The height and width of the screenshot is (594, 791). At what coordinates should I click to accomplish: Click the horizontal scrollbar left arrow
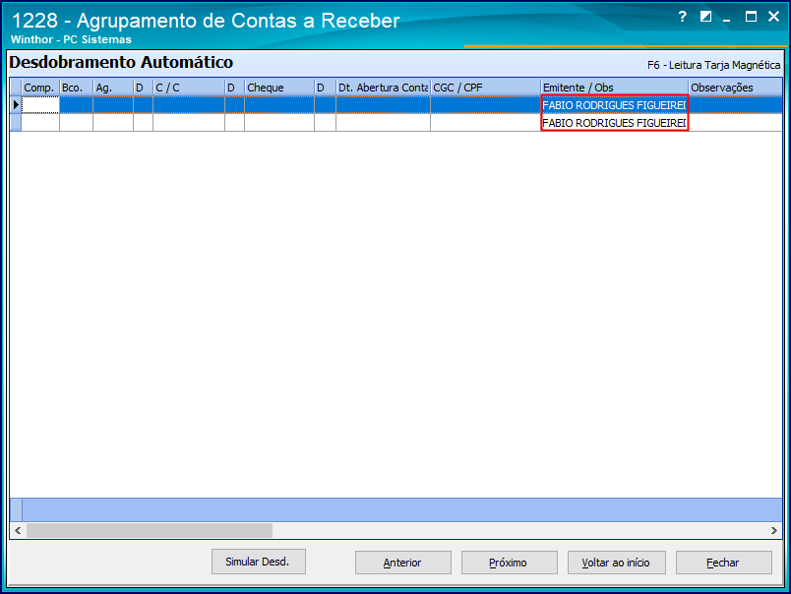click(x=18, y=530)
